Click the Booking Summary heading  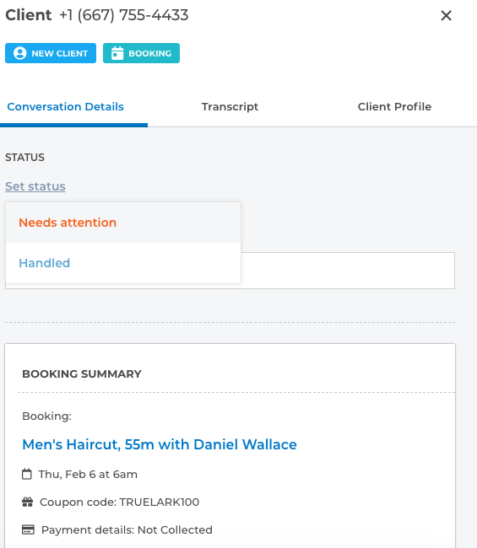(x=82, y=374)
